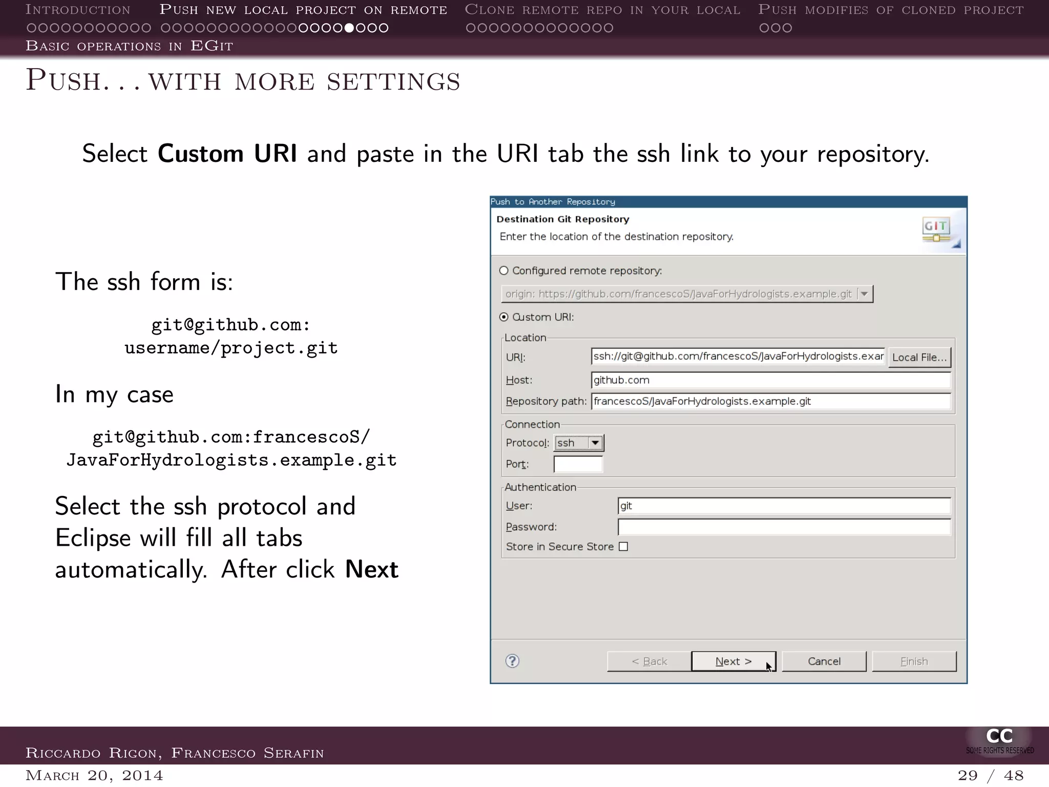Click the Finish button
Image resolution: width=1049 pixels, height=787 pixels.
click(914, 661)
